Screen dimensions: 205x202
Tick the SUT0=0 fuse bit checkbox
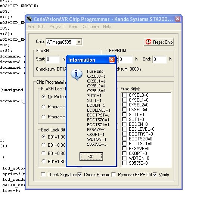point(124,114)
